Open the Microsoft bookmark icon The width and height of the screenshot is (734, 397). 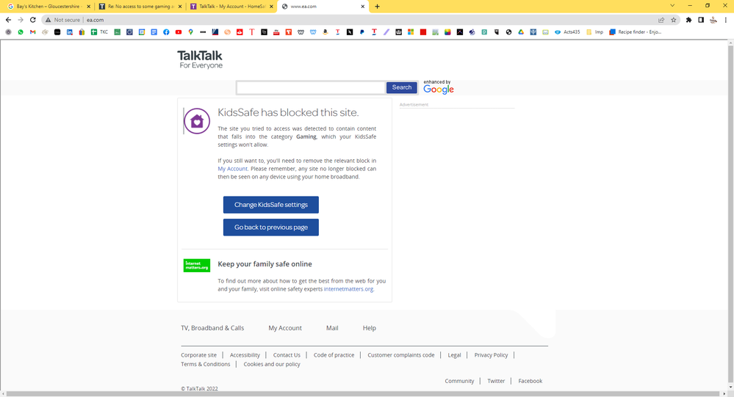point(411,32)
